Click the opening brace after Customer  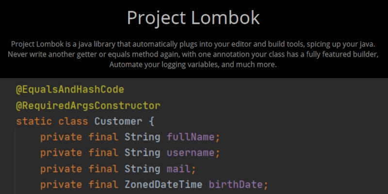point(151,121)
